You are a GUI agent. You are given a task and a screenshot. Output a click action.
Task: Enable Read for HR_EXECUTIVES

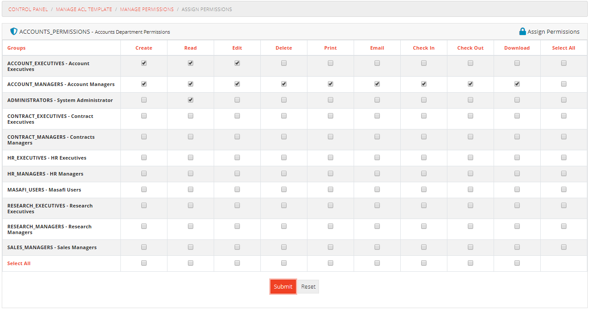191,157
